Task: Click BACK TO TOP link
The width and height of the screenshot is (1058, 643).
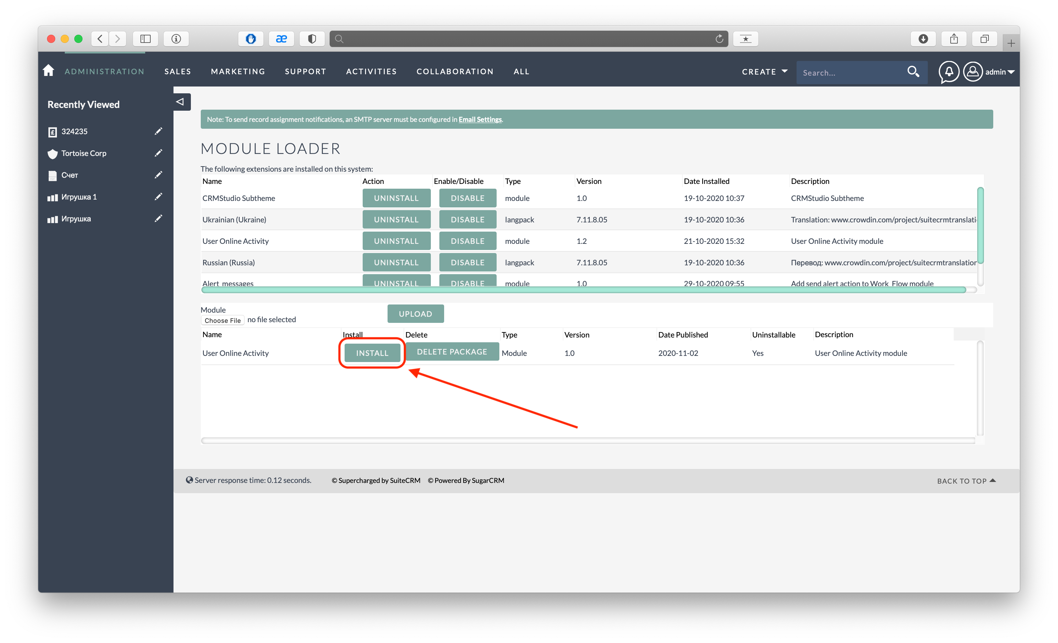Action: click(x=966, y=481)
